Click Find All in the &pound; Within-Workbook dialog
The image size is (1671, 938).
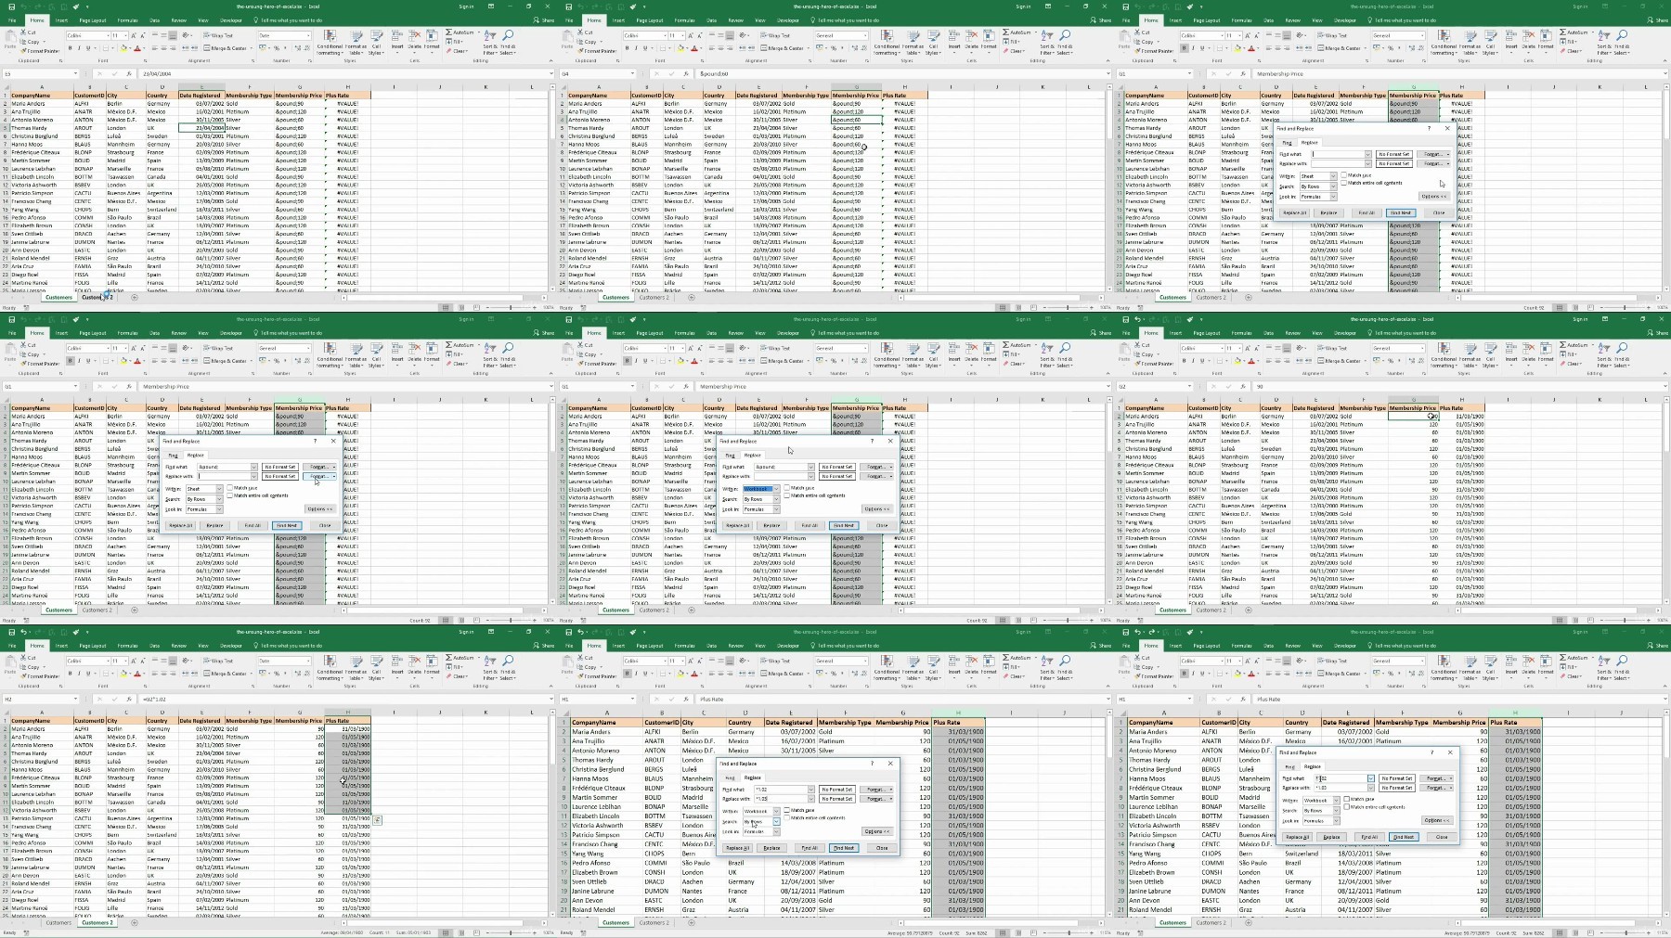coord(810,525)
